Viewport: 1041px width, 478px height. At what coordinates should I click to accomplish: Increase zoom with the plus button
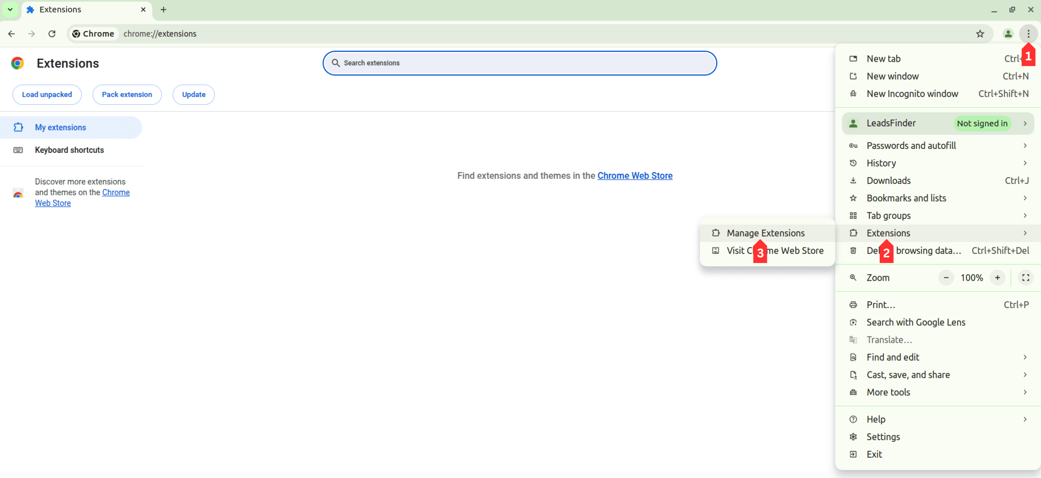click(998, 278)
